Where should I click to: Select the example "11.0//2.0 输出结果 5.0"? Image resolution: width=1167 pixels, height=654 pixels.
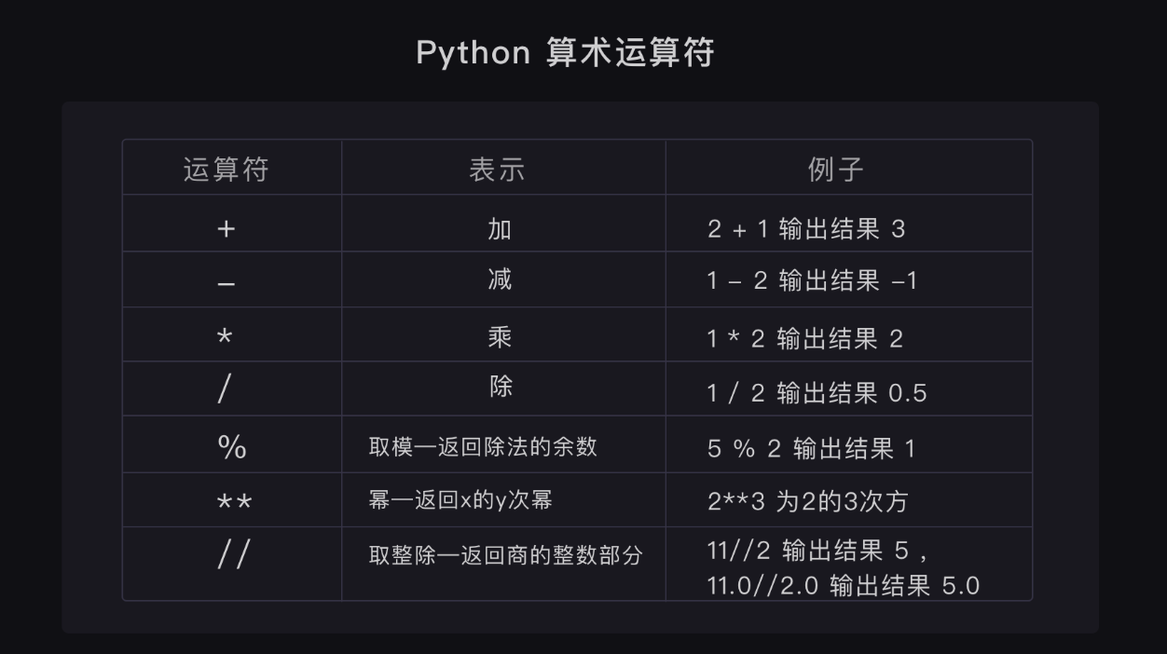click(844, 585)
